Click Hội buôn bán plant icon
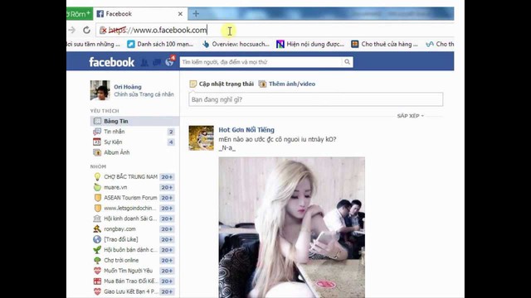 pos(97,250)
